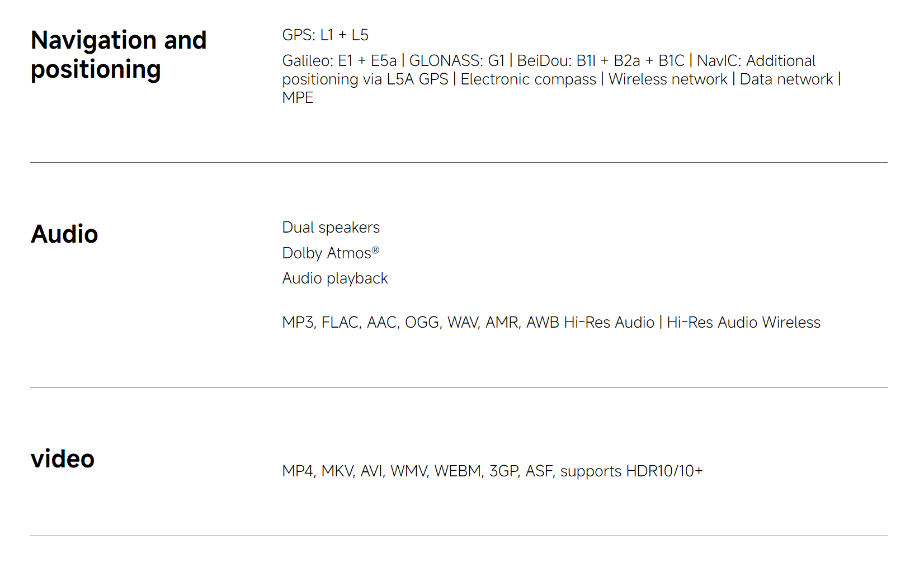Click the supports HDR10/10+ text

(x=631, y=471)
